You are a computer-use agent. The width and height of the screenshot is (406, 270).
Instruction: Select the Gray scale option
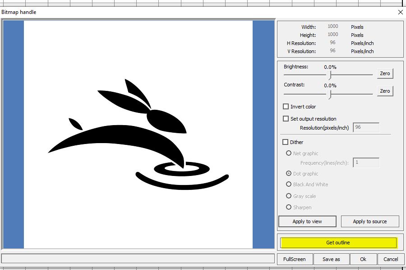[289, 196]
